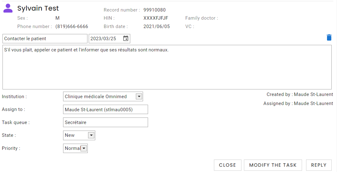Screen dimensions: 337x172
Task: Click the record number 99910080
Action: [x=155, y=10]
